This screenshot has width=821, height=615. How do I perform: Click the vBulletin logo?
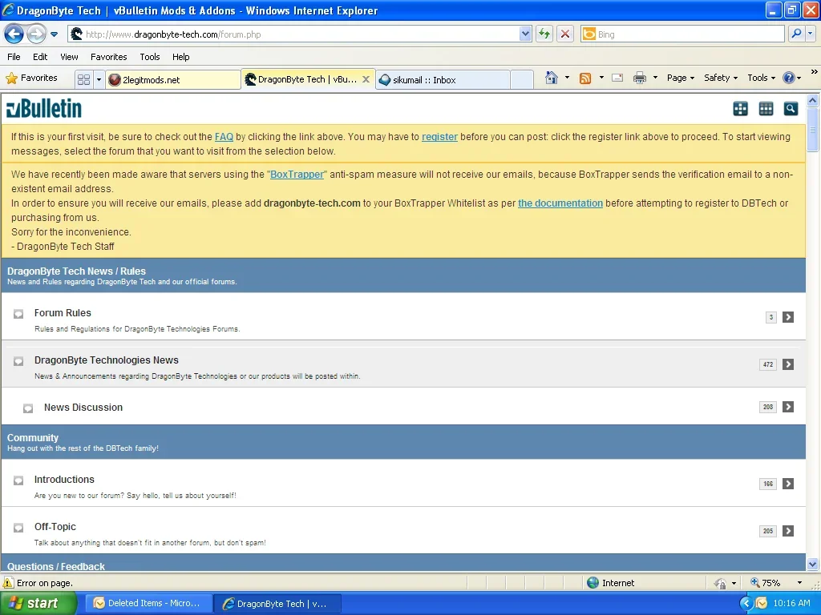[44, 109]
